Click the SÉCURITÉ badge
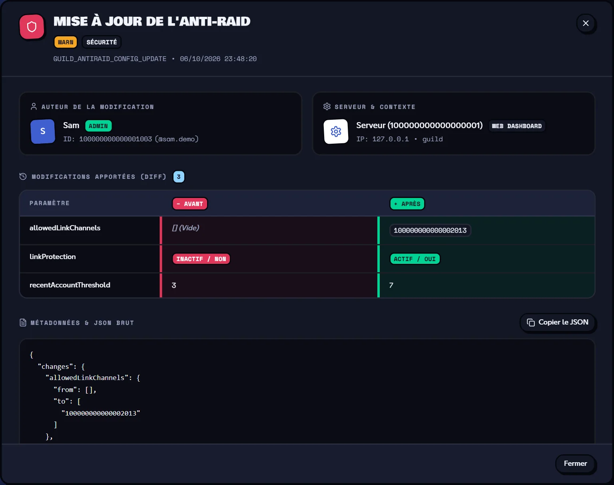Image resolution: width=614 pixels, height=485 pixels. click(102, 42)
